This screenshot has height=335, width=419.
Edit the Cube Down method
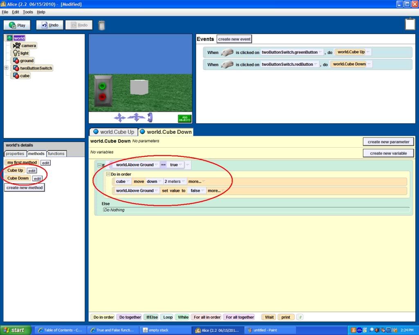[37, 178]
